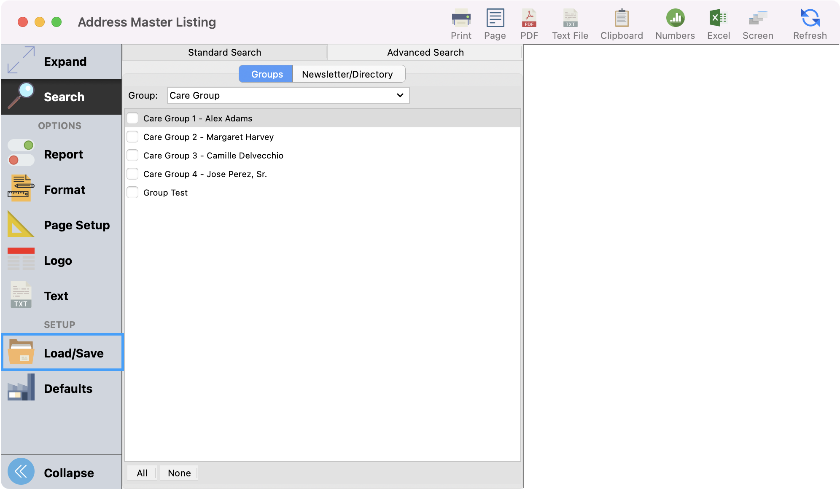
Task: Click the Text File export icon
Action: coord(570,19)
